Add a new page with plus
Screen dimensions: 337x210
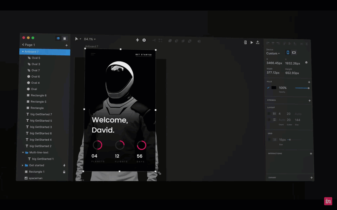(66, 45)
